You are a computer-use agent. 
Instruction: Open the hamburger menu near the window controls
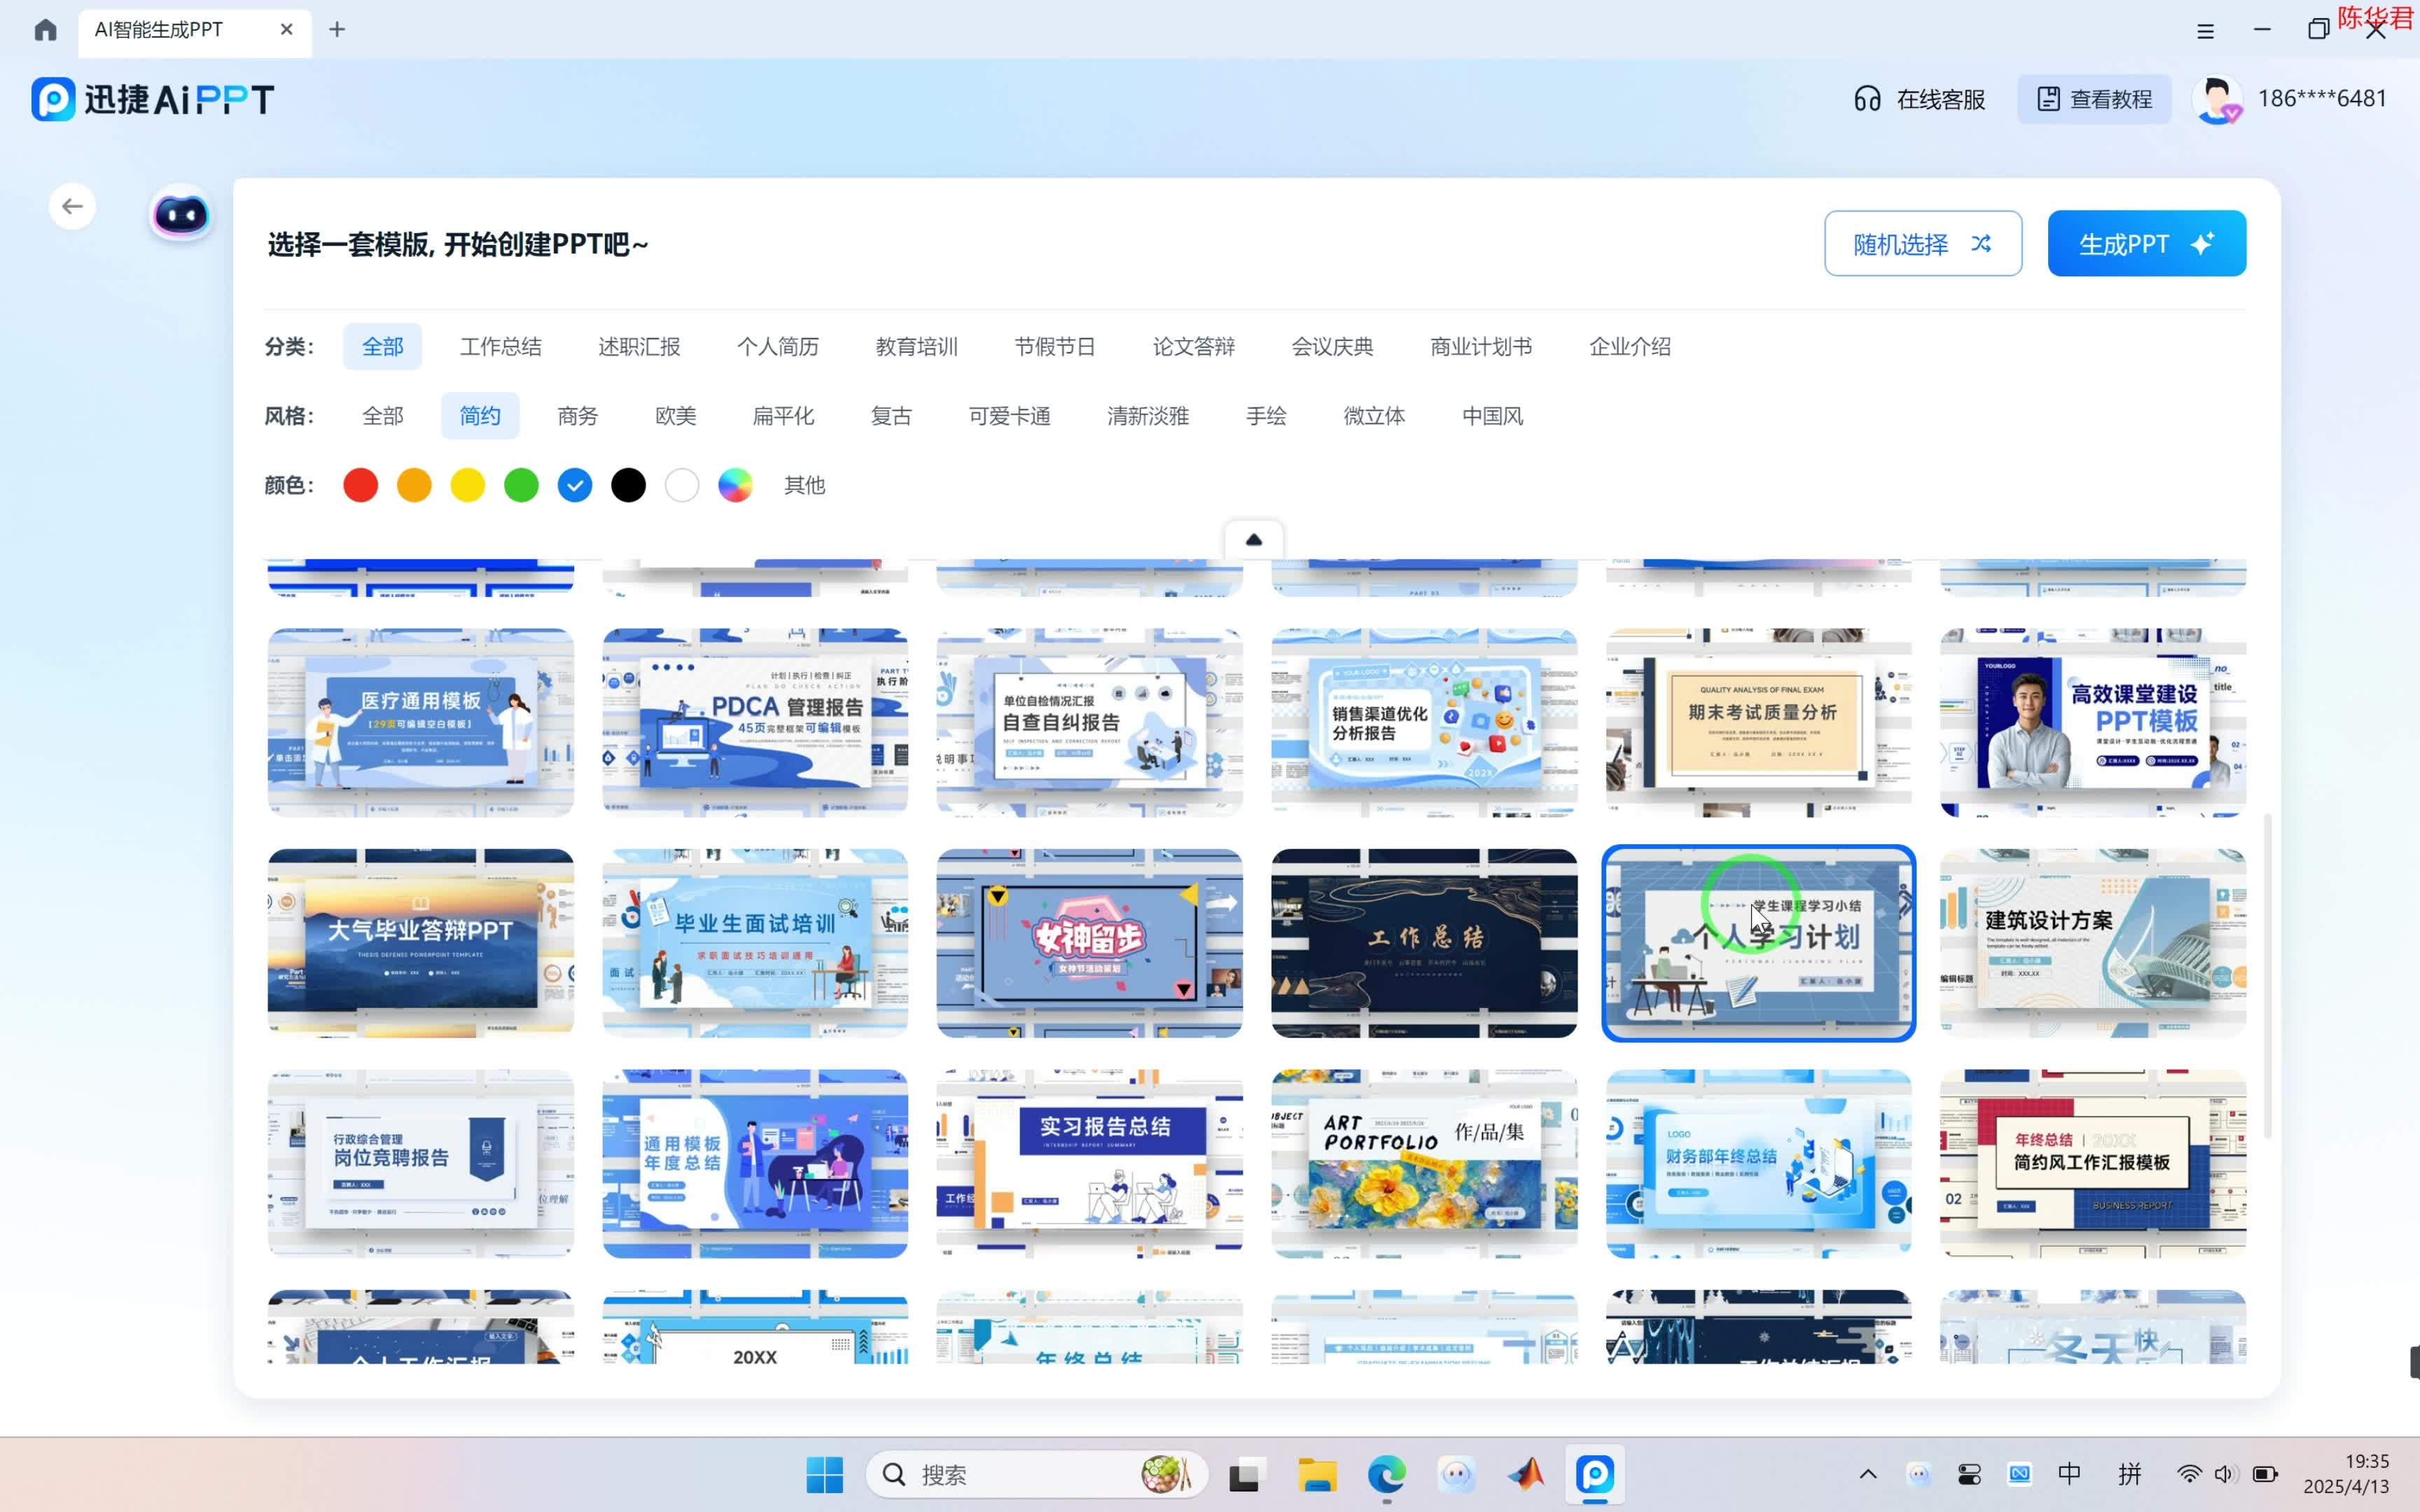2204,30
